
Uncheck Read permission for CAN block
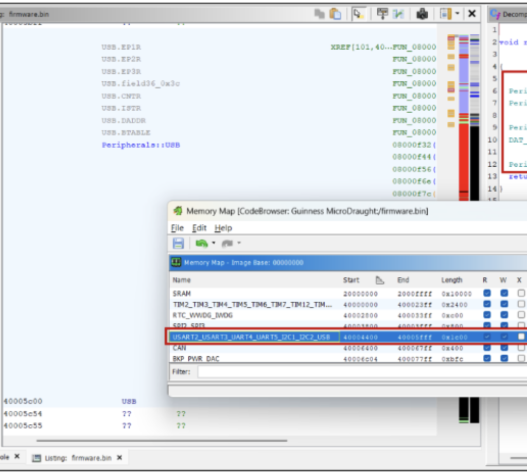click(x=487, y=348)
